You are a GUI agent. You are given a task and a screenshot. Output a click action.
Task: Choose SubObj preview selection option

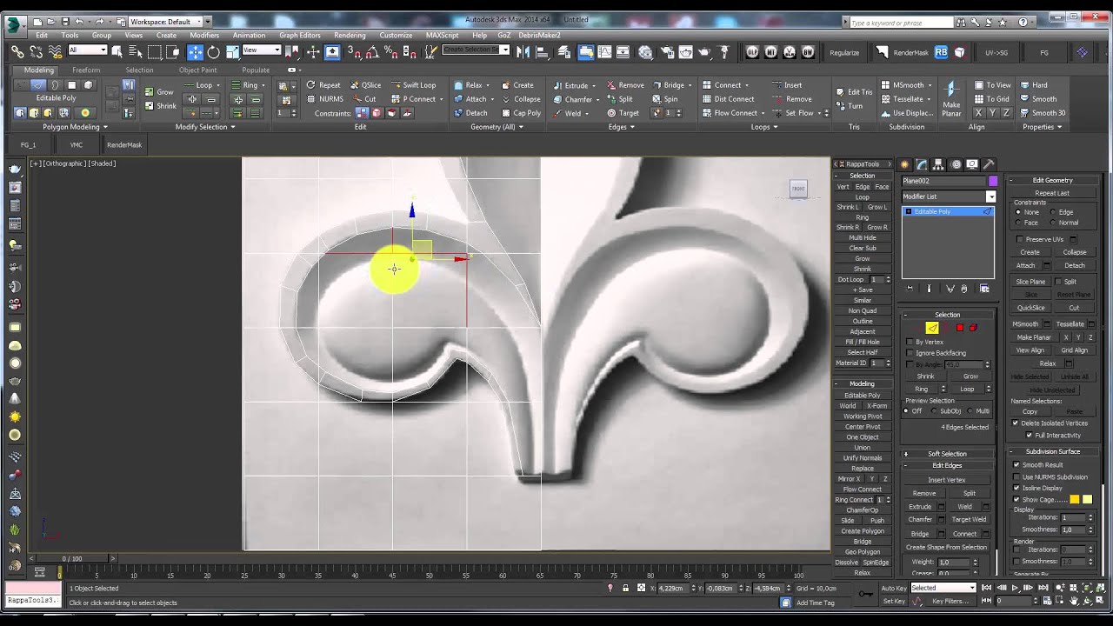(934, 411)
